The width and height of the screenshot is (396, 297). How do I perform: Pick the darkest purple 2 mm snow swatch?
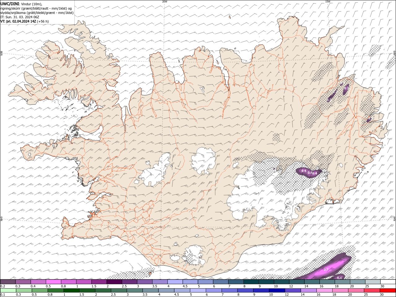pos(114,282)
